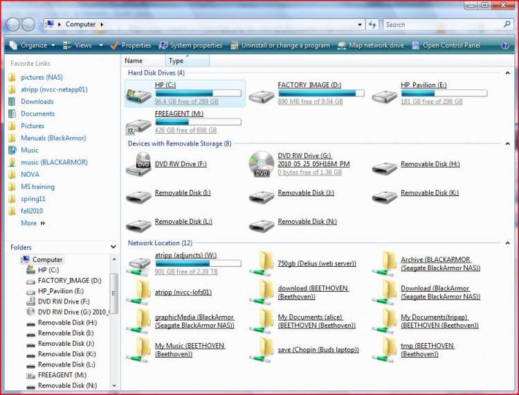Click Open Control Panel
The width and height of the screenshot is (519, 395).
(x=446, y=46)
